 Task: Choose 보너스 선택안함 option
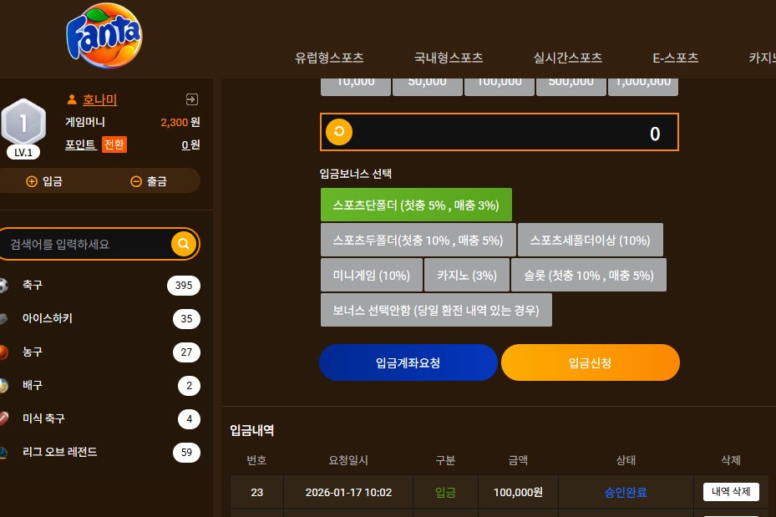click(x=436, y=310)
